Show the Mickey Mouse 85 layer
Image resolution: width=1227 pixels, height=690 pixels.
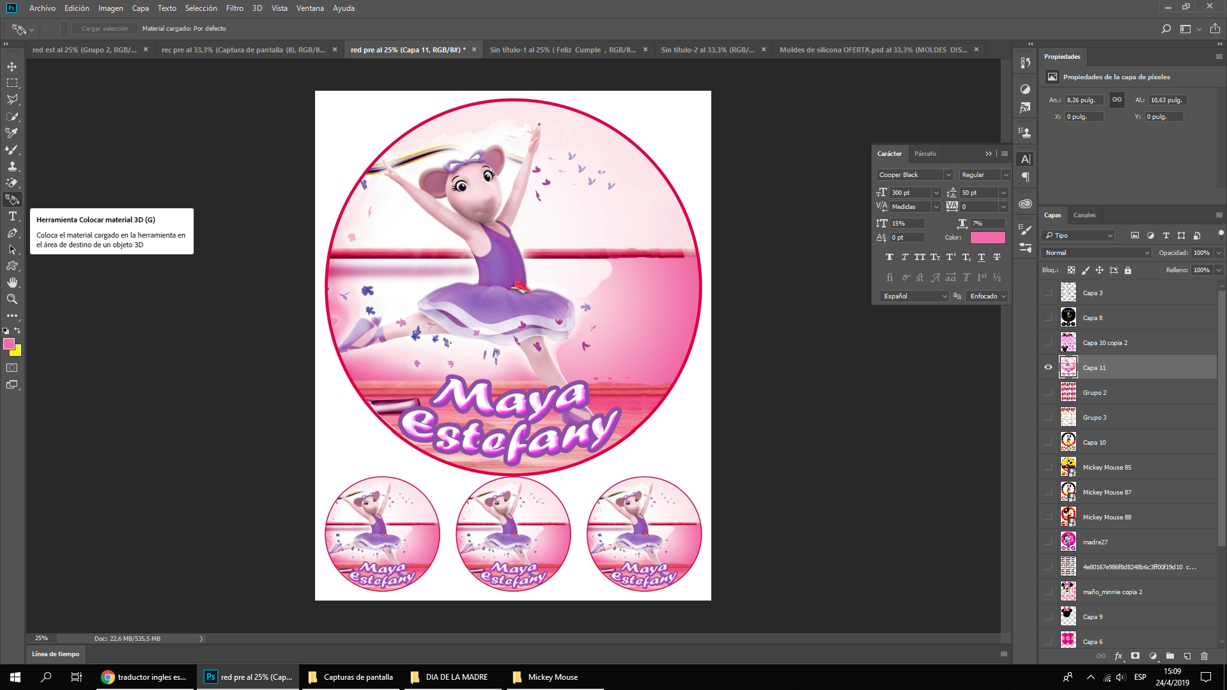tap(1048, 467)
